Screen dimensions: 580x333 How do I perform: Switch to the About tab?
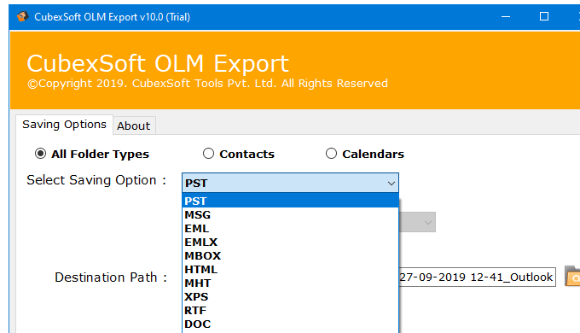(134, 126)
